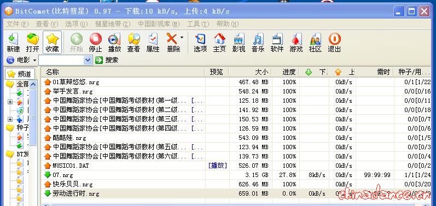Expand the second plus node under 全部

pyautogui.click(x=10, y=119)
